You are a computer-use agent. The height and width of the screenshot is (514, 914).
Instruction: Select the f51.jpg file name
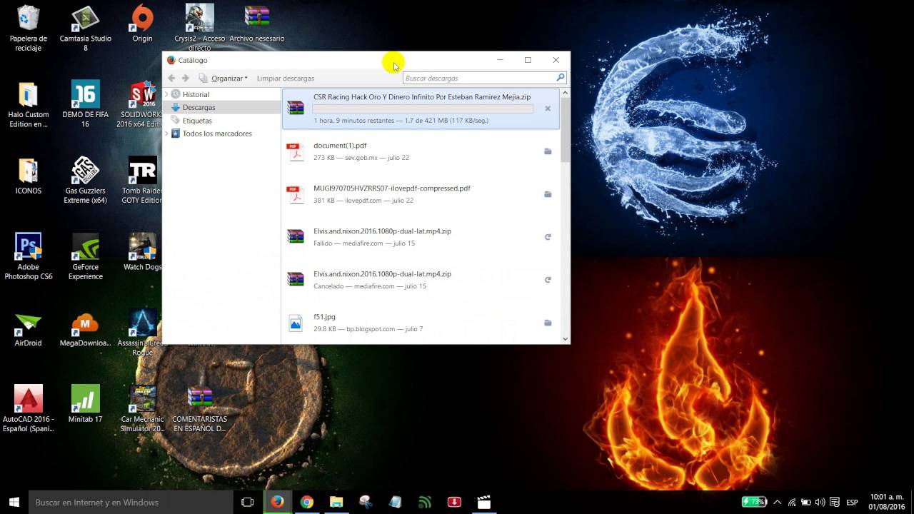click(324, 317)
